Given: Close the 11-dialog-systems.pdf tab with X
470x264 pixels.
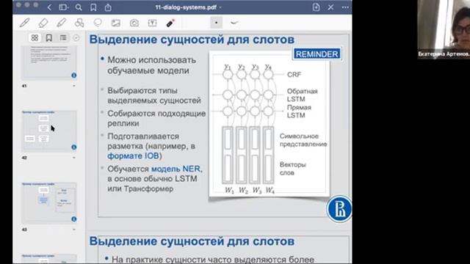Looking at the screenshot, I should tap(330, 7).
